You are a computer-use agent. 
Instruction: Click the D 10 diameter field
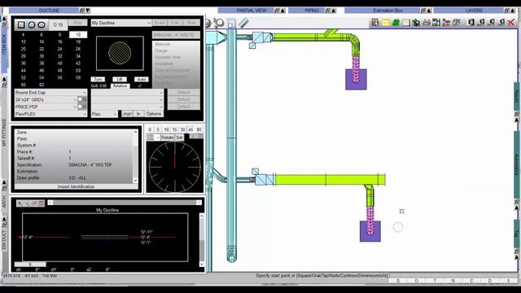tap(58, 24)
